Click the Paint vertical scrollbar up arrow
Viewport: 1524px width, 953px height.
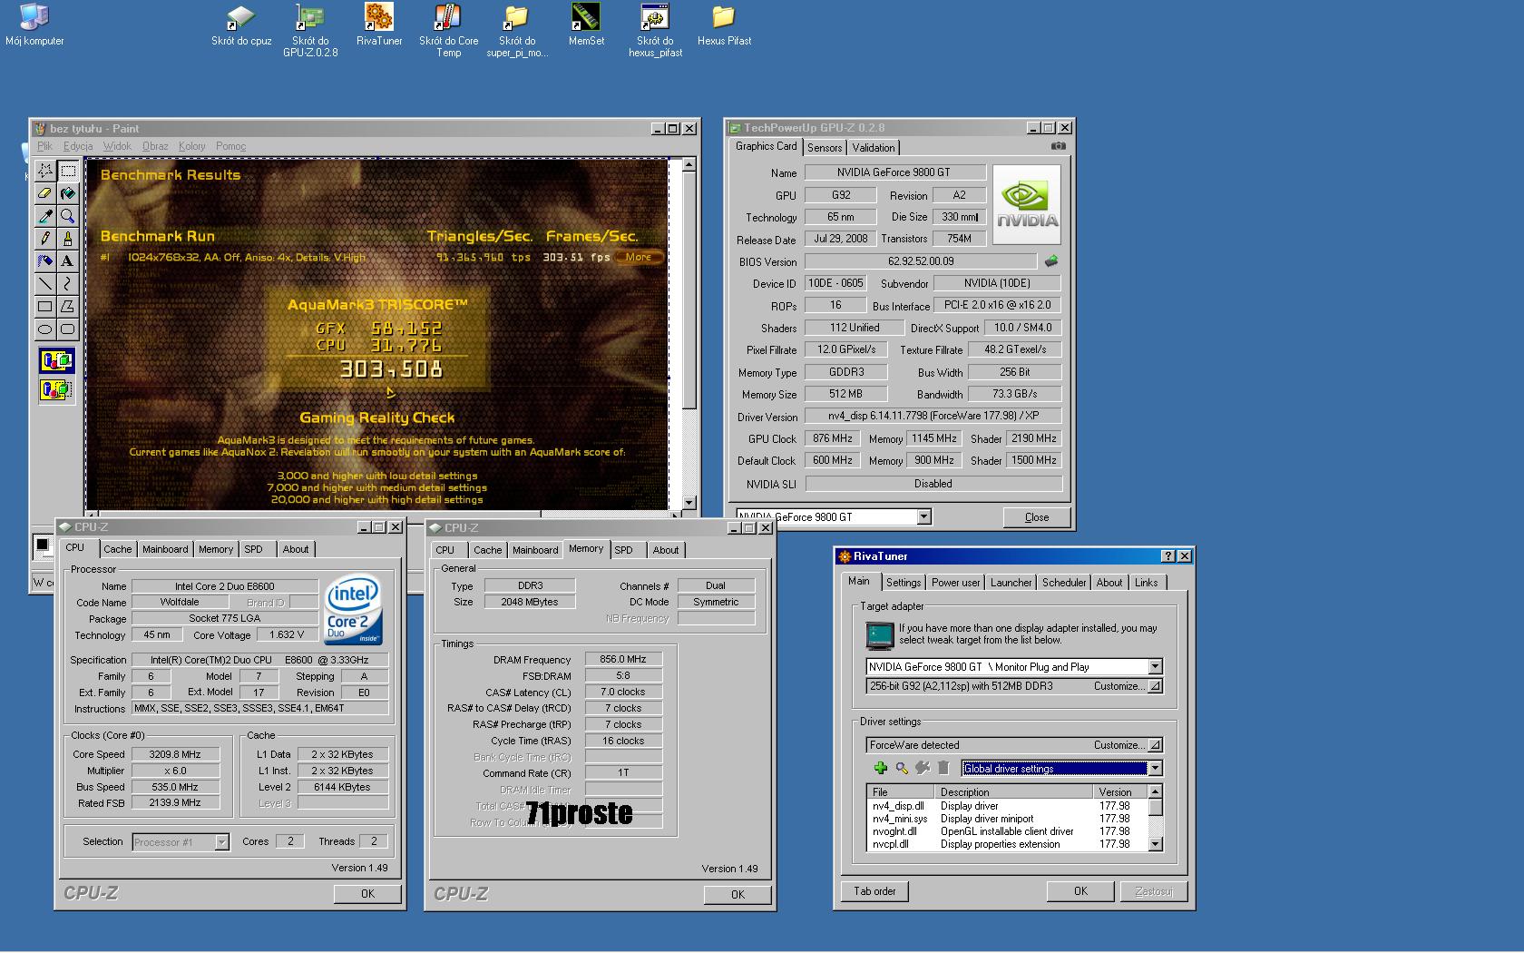(x=689, y=164)
